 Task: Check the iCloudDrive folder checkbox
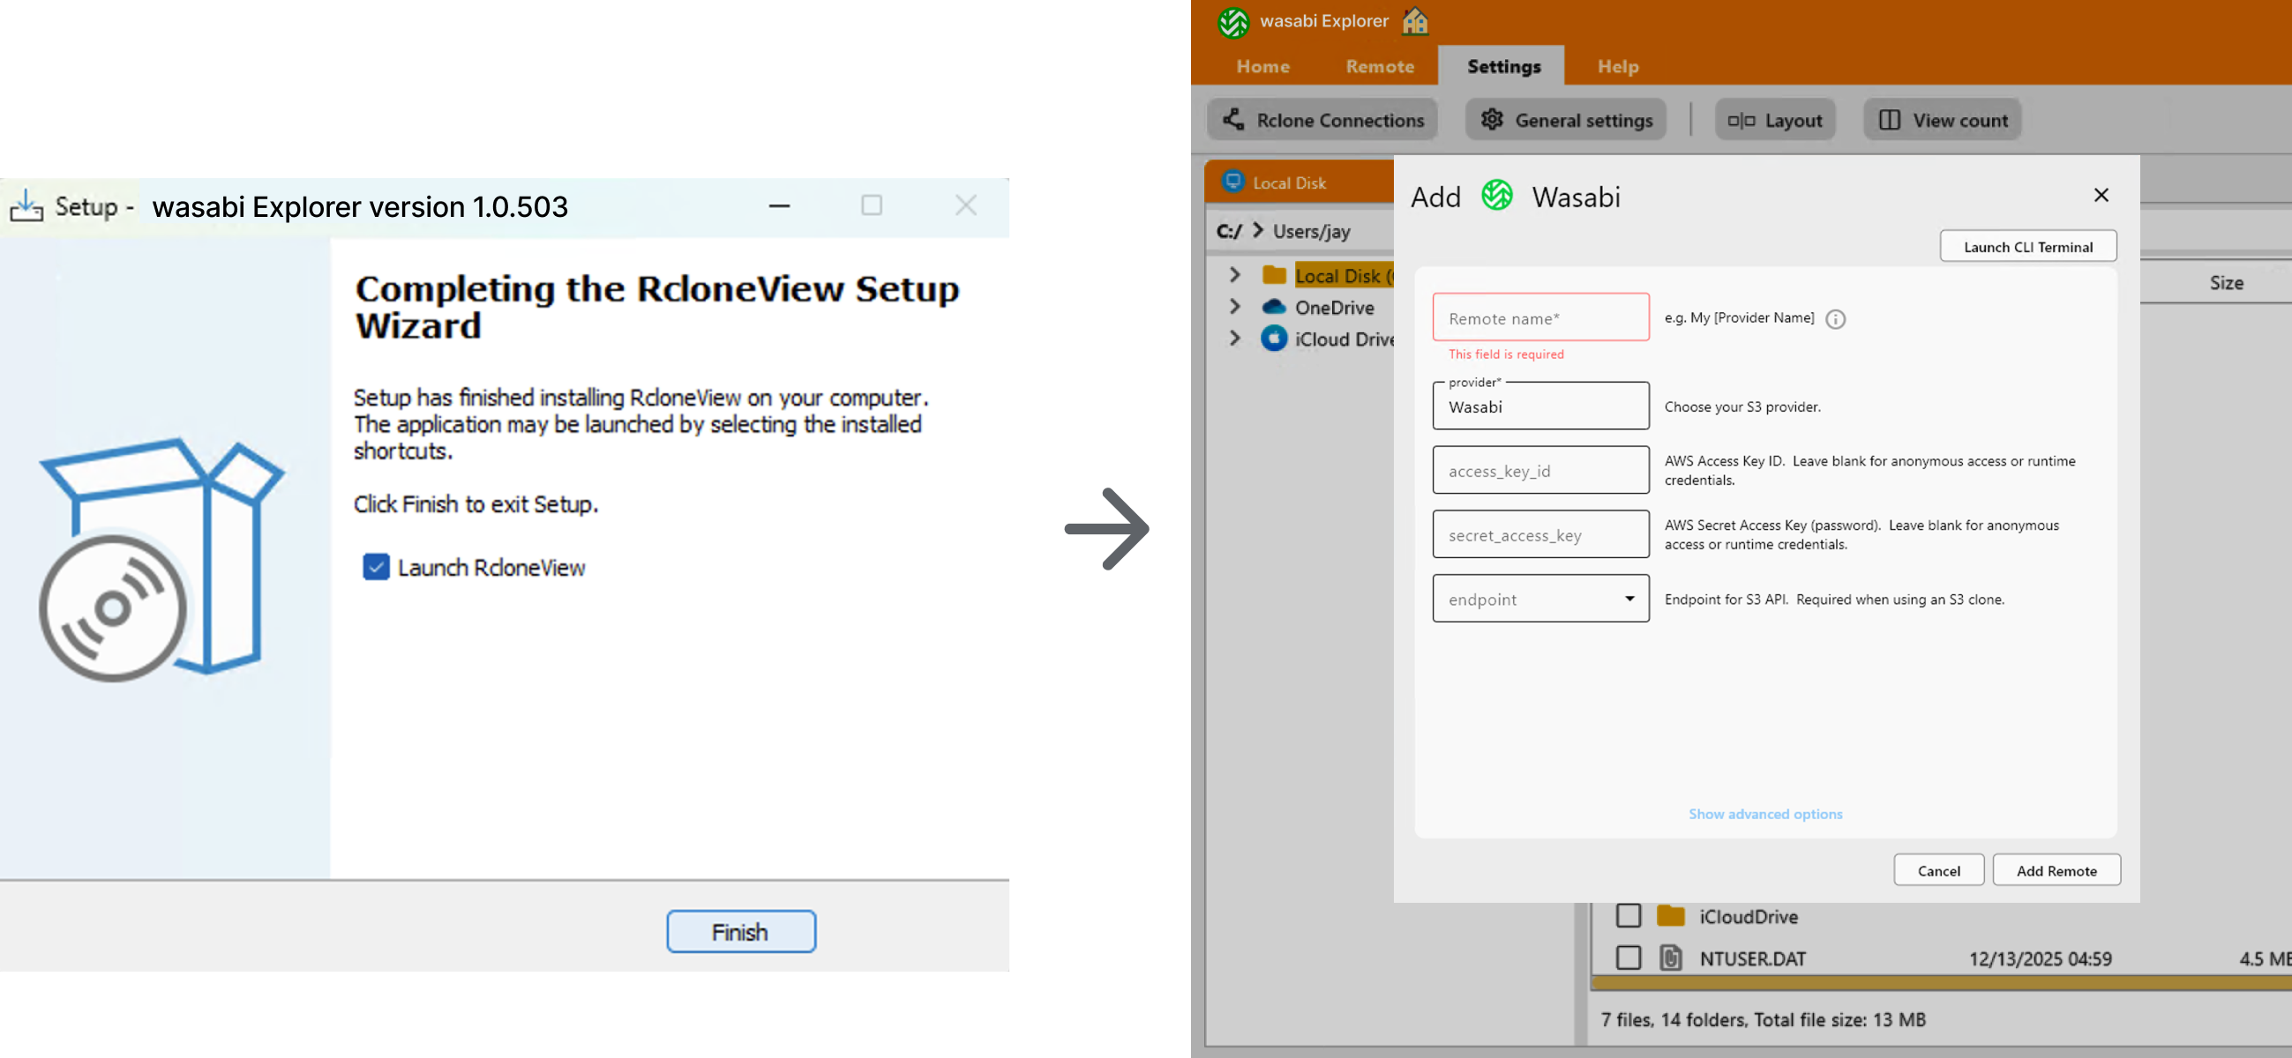[1629, 916]
